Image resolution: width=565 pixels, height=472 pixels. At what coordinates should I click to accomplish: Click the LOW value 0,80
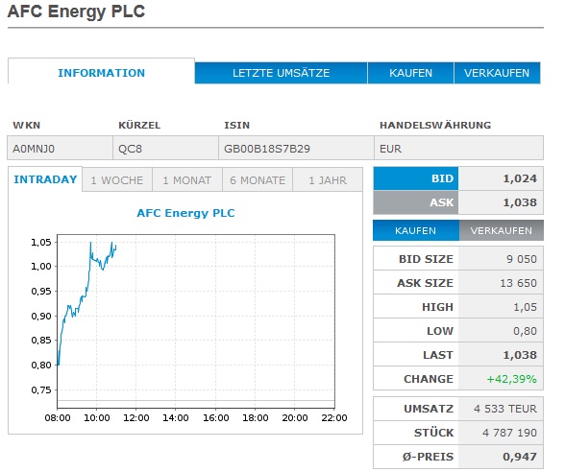coord(525,331)
